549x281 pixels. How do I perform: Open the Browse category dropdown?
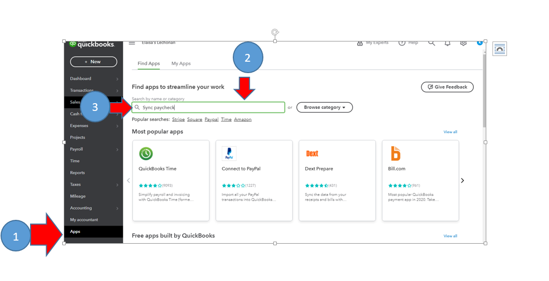coord(325,107)
